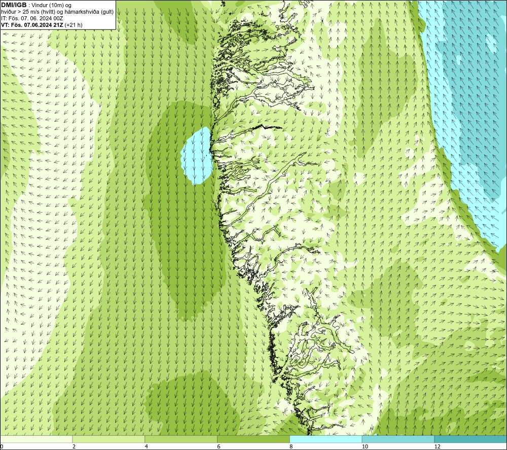
Task: Click the 'hviður > 25 m/s' legend line
Action: (x=57, y=12)
